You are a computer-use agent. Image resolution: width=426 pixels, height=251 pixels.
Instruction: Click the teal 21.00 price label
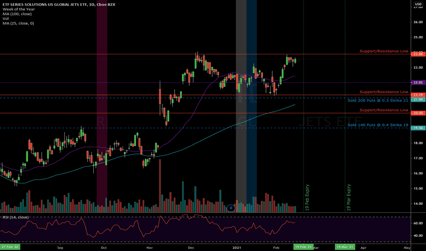click(x=418, y=99)
